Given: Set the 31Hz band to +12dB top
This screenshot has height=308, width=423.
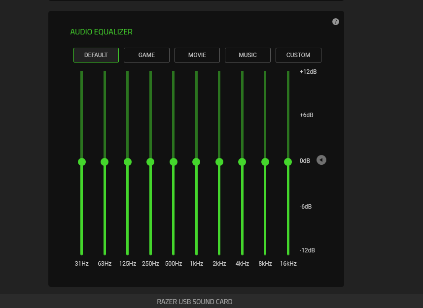Looking at the screenshot, I should coord(82,72).
